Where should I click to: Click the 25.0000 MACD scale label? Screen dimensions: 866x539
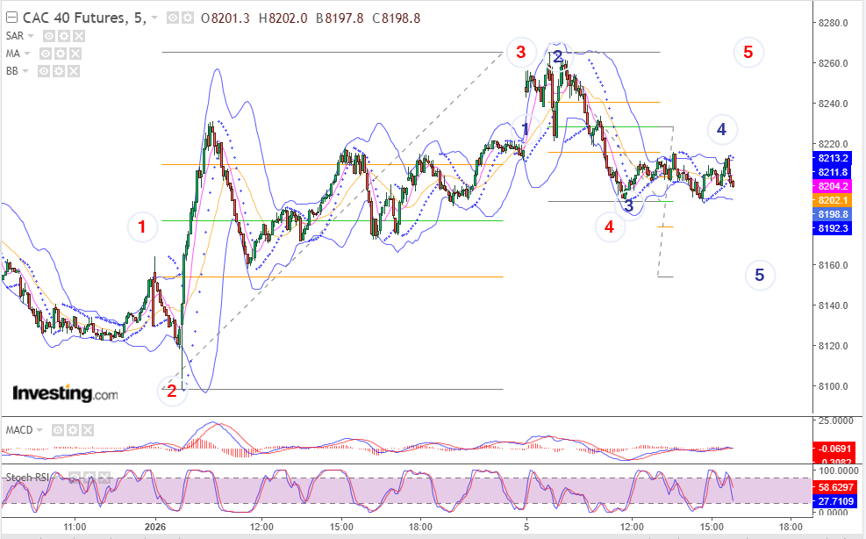click(x=835, y=420)
